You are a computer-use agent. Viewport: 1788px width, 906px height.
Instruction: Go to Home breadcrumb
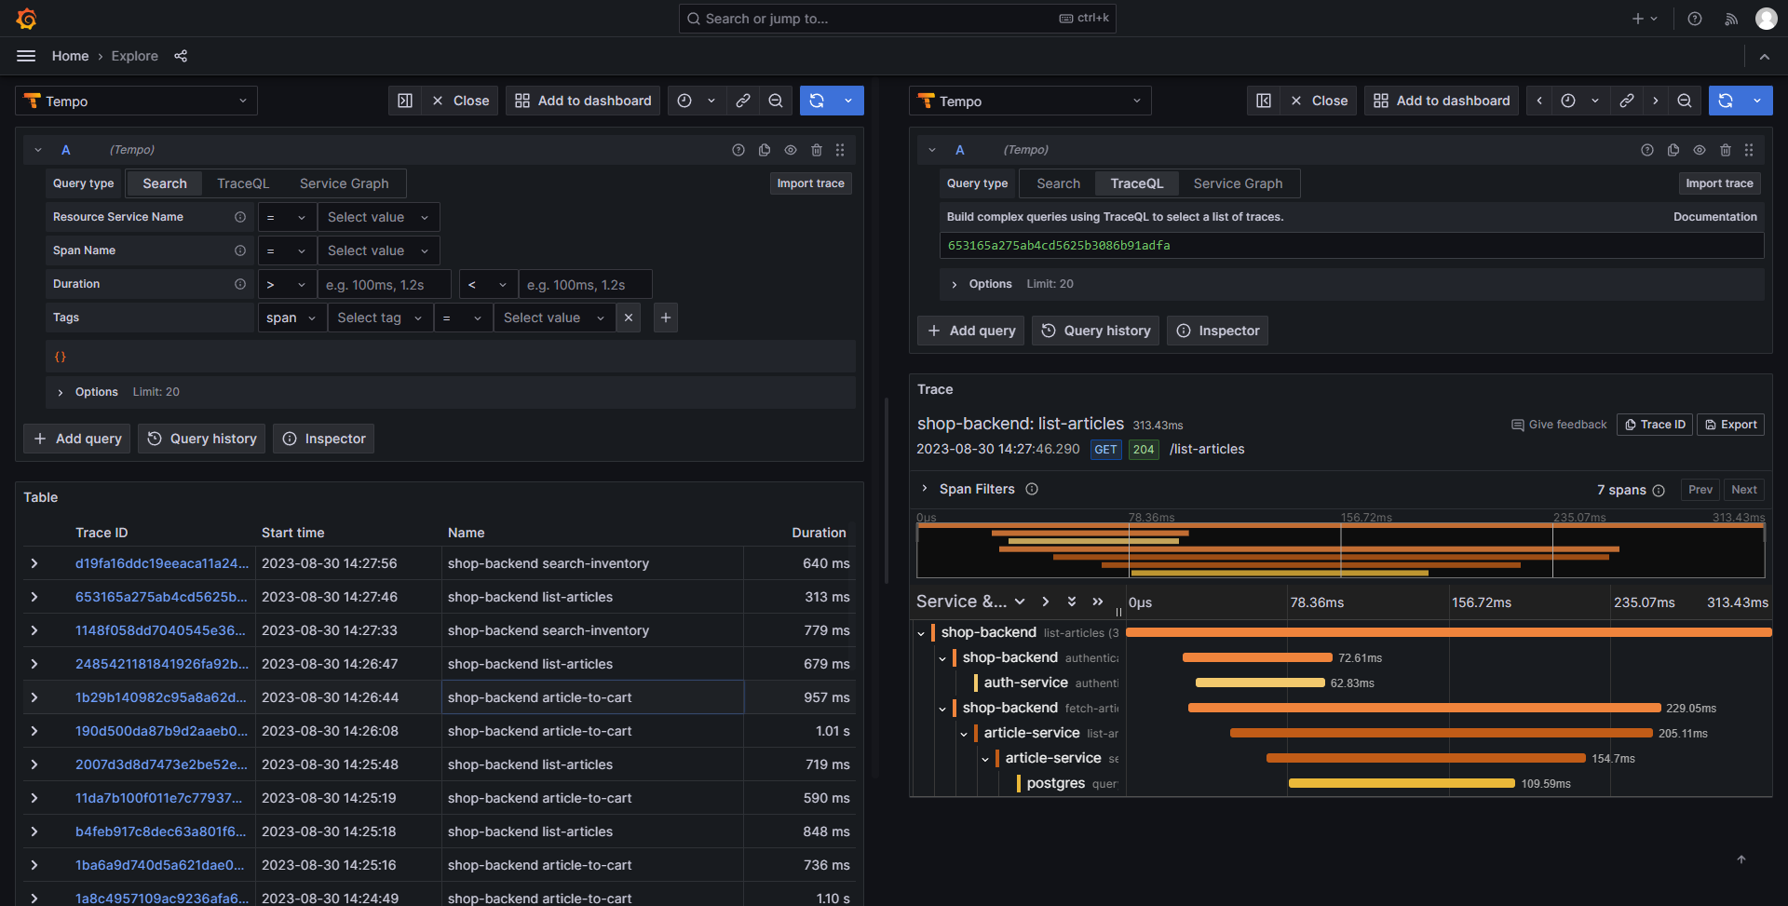(x=71, y=56)
